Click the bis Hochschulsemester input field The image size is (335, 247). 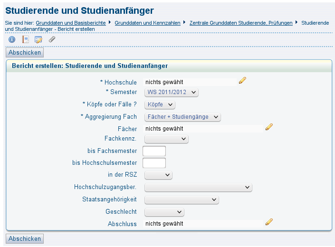coord(154,163)
